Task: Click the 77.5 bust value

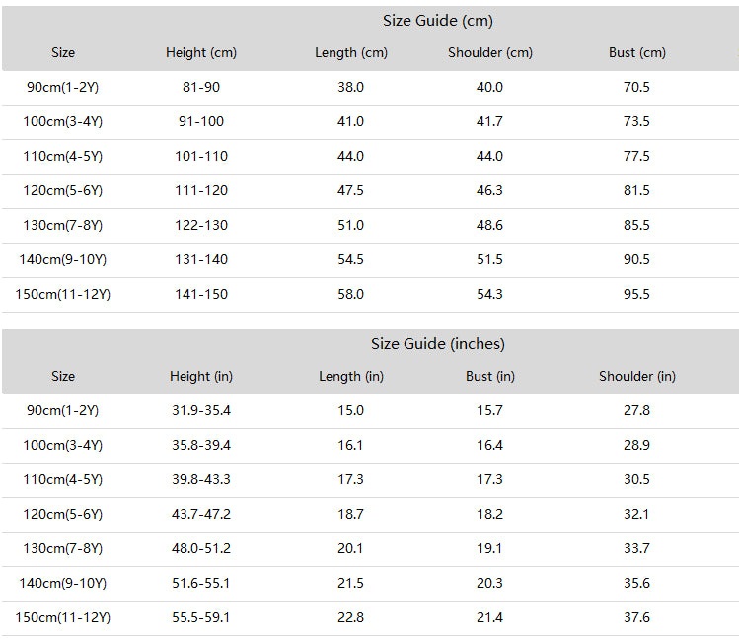Action: coord(636,157)
